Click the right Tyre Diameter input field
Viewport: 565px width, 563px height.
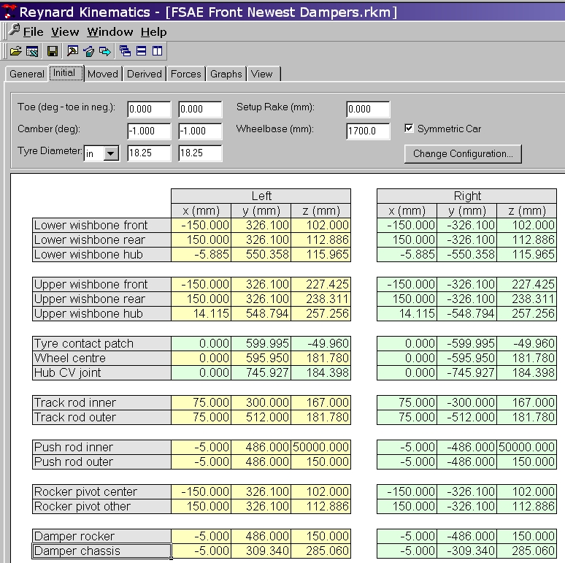coord(200,153)
